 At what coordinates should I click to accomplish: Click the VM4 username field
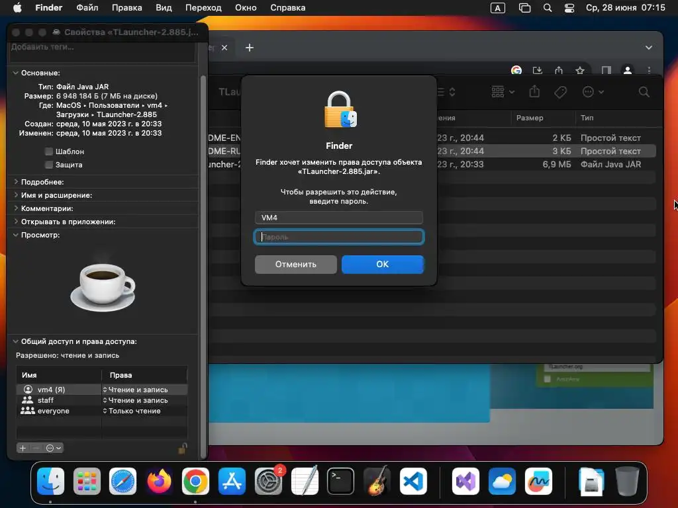pos(338,218)
